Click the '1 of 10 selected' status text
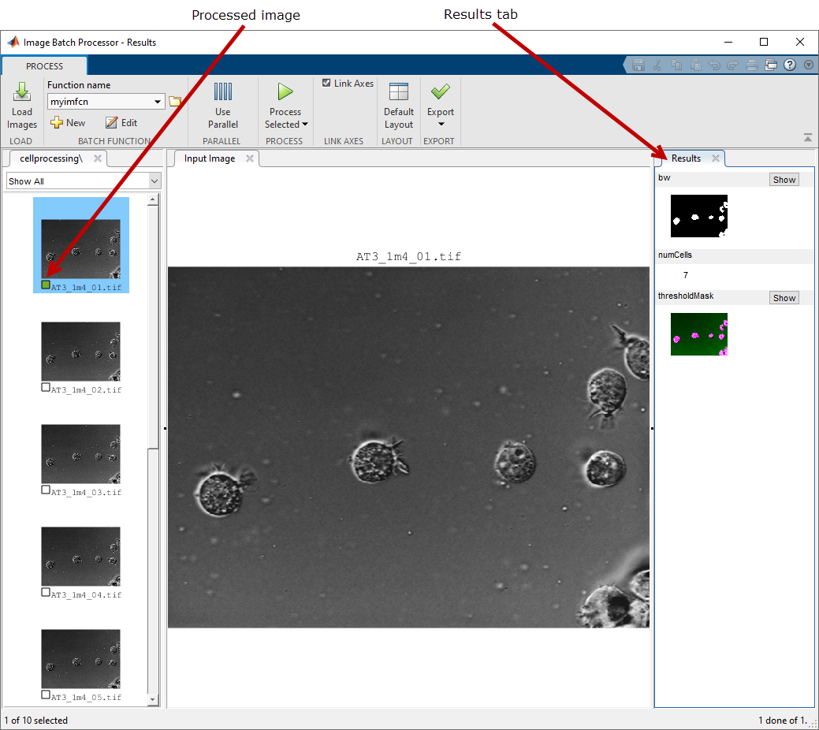Screen dimensions: 819x730 coord(36,720)
